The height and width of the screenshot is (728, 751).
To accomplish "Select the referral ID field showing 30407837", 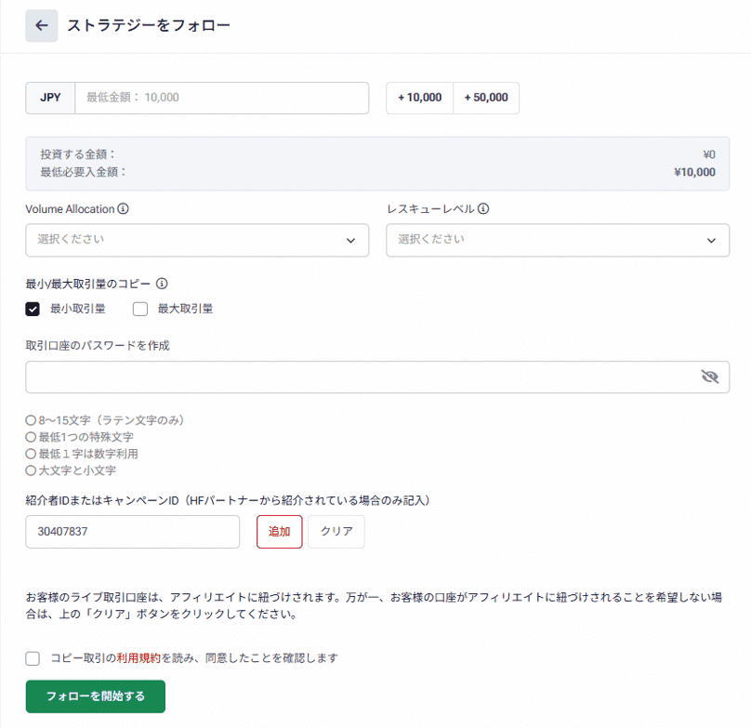I will tap(132, 532).
